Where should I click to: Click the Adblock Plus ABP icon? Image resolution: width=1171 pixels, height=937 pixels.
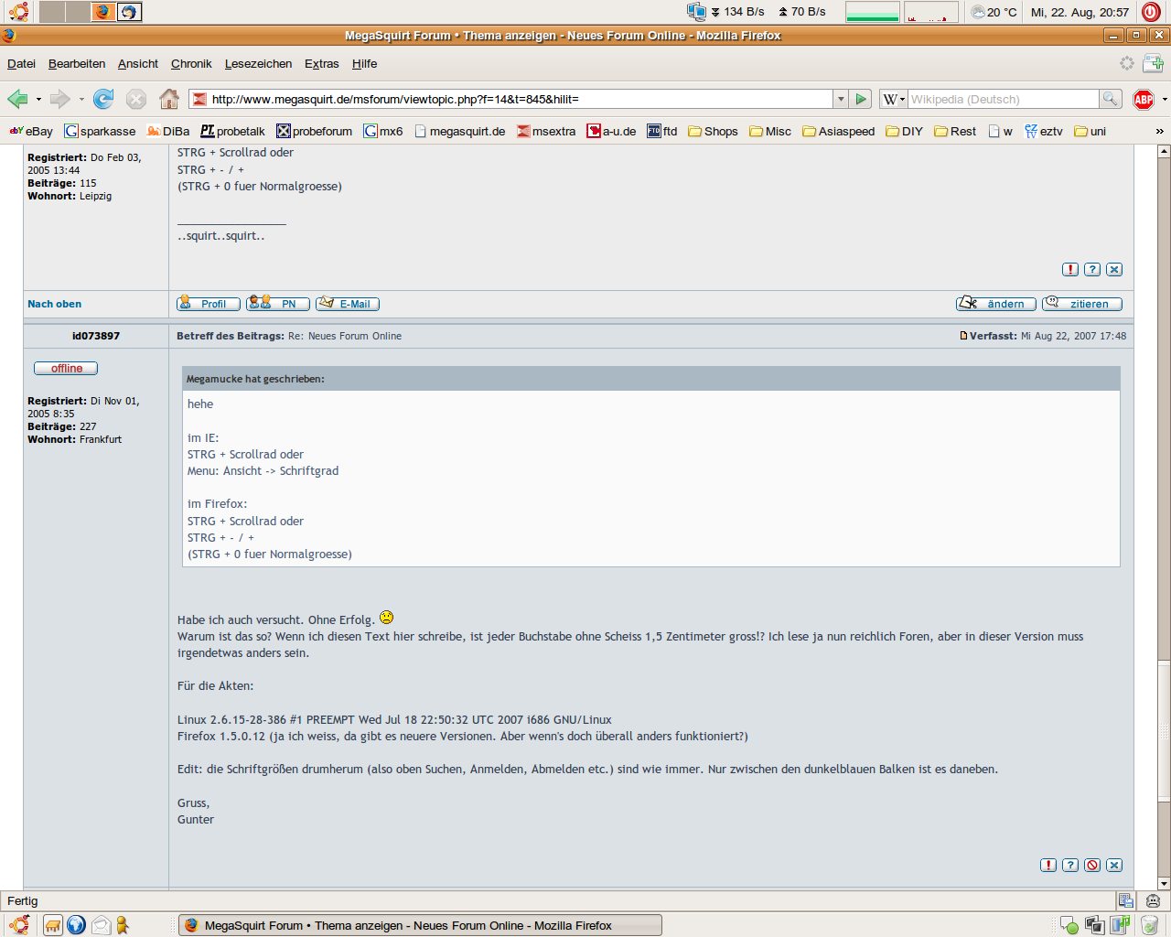(x=1144, y=100)
